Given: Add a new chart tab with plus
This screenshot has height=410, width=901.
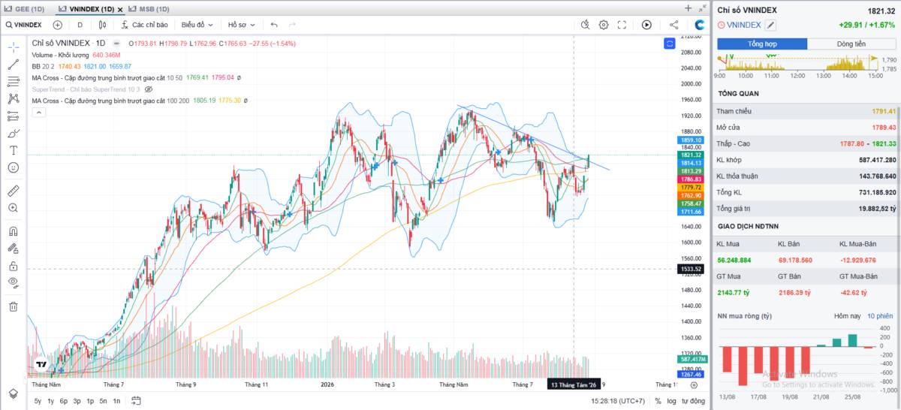Looking at the screenshot, I should (688, 8).
